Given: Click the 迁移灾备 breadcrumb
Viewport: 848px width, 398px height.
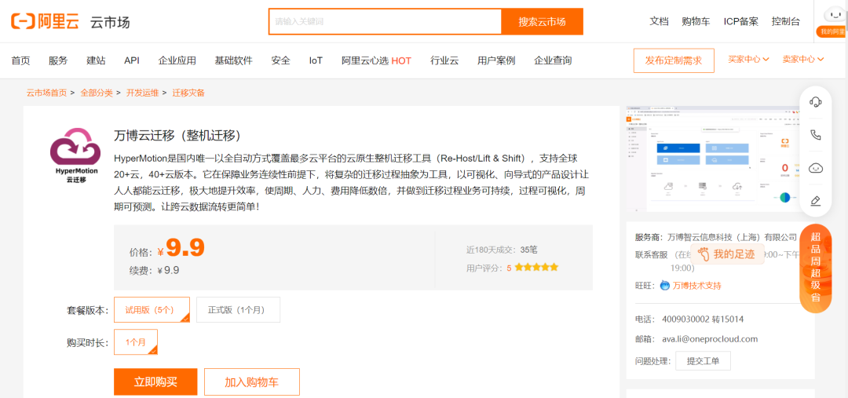Looking at the screenshot, I should pyautogui.click(x=188, y=93).
